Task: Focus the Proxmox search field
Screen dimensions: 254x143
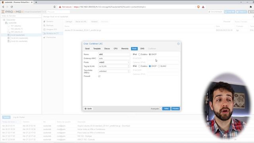Action: [x=58, y=12]
